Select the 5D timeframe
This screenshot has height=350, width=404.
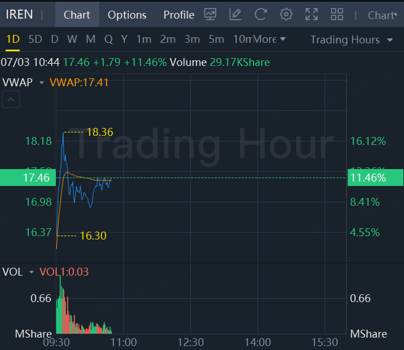coord(35,39)
